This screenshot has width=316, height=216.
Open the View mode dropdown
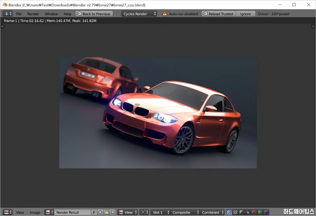point(128,212)
